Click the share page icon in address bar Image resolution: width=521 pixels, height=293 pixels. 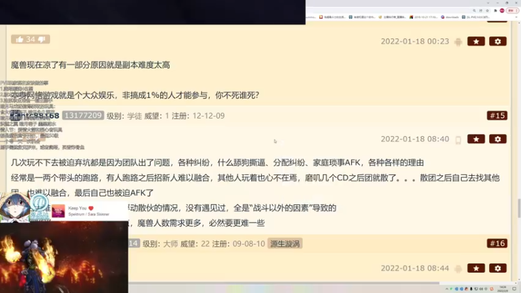(x=481, y=10)
